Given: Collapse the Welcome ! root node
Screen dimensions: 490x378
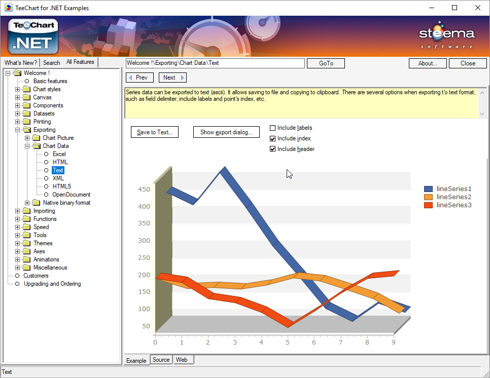Looking at the screenshot, I should click(x=8, y=73).
